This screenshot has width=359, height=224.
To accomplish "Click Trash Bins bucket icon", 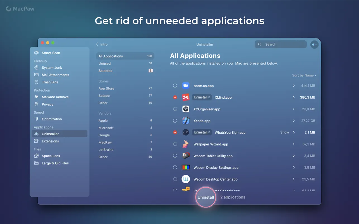I will pyautogui.click(x=36, y=82).
